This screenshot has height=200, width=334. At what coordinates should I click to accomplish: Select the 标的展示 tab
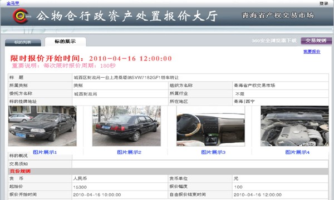point(65,42)
